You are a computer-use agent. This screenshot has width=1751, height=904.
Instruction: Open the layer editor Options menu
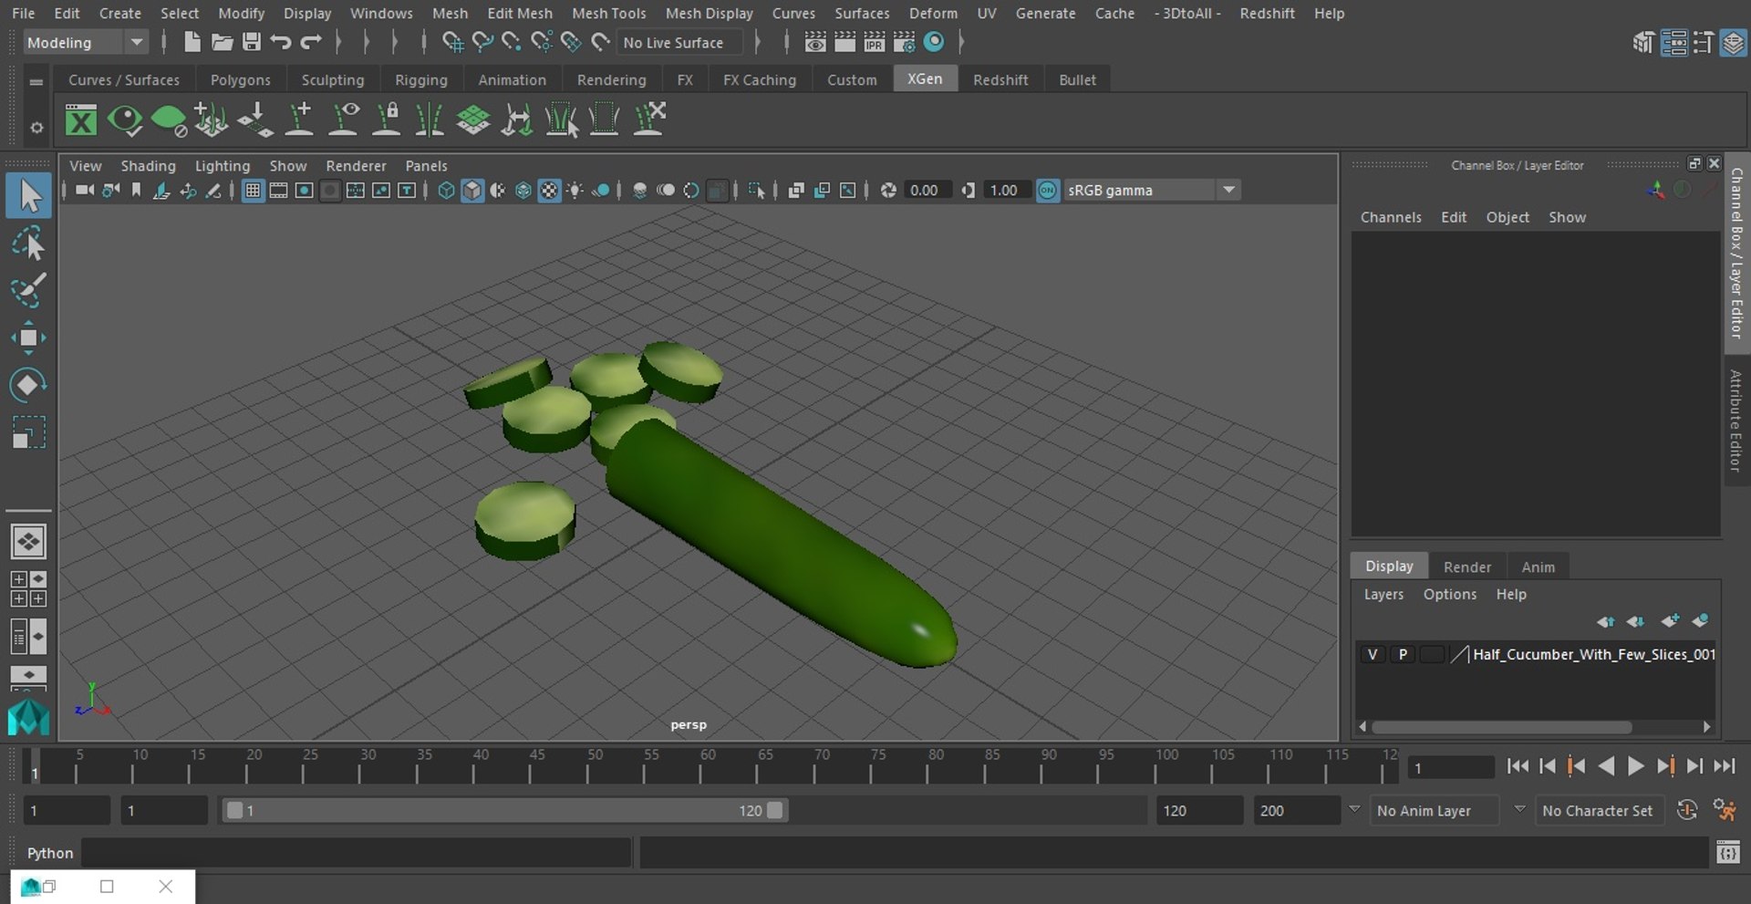(1449, 594)
